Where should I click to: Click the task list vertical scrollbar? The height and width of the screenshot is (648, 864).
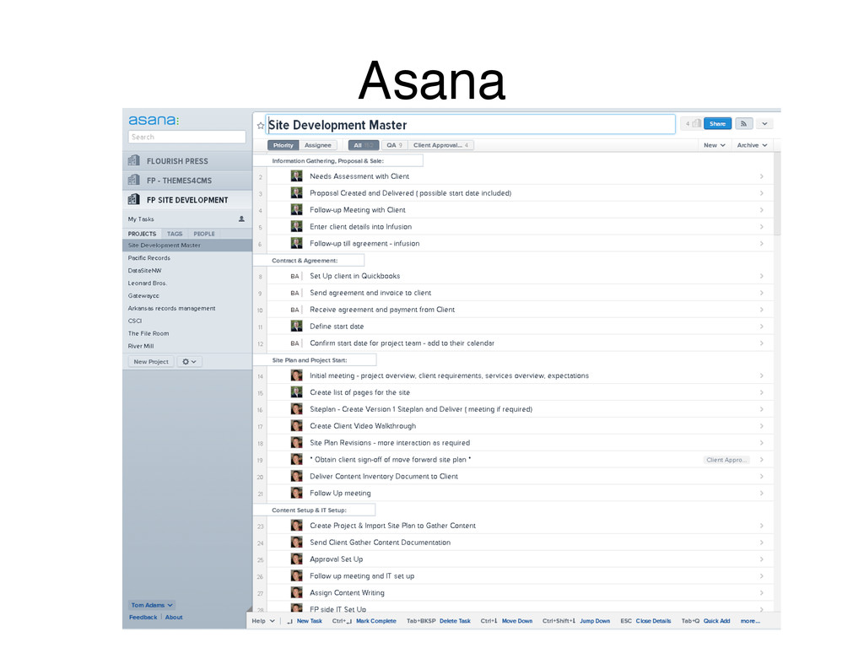(777, 194)
